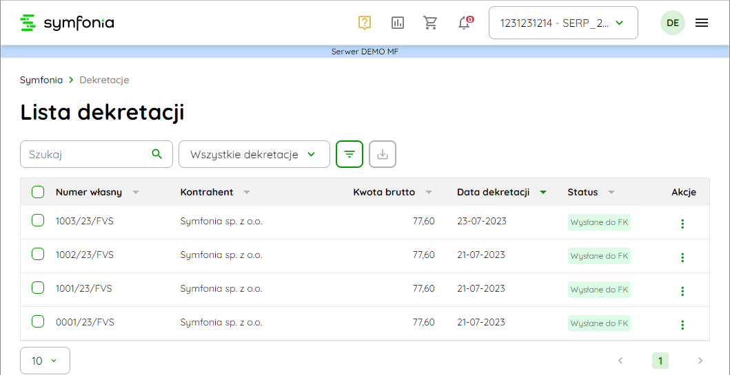Click Wysłane do FK status of 1002/23/FVS
730x375 pixels.
pos(599,256)
